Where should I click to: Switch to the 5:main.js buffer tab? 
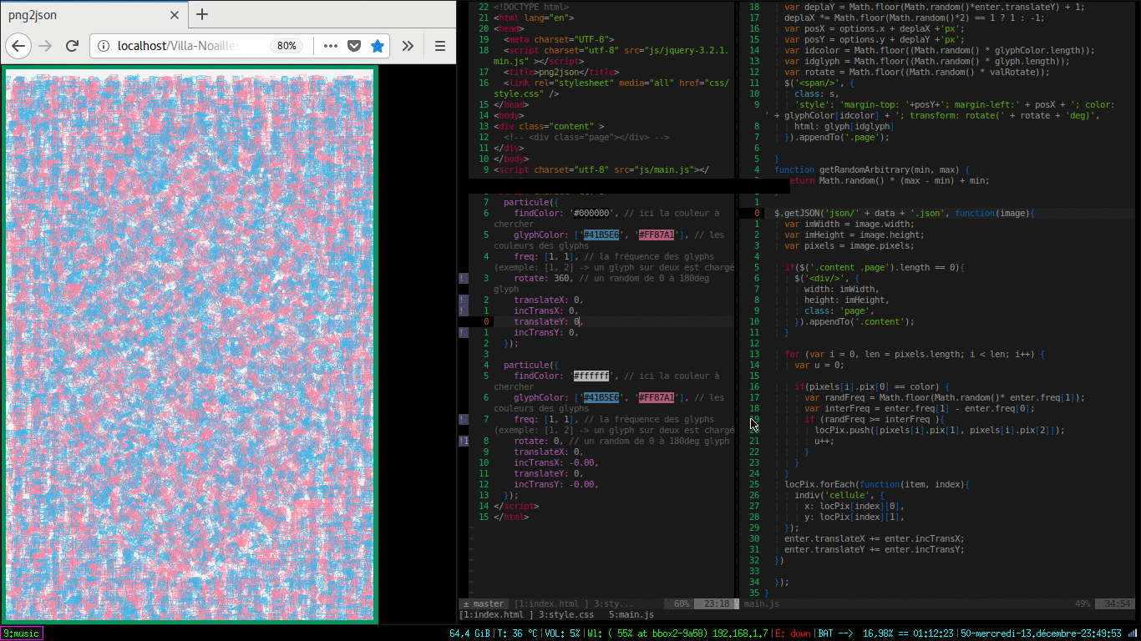pyautogui.click(x=631, y=615)
